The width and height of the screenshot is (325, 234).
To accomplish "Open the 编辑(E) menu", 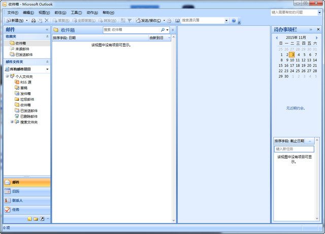I will pyautogui.click(x=28, y=13).
